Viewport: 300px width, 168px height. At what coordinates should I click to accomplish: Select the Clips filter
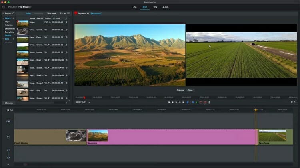click(7, 22)
